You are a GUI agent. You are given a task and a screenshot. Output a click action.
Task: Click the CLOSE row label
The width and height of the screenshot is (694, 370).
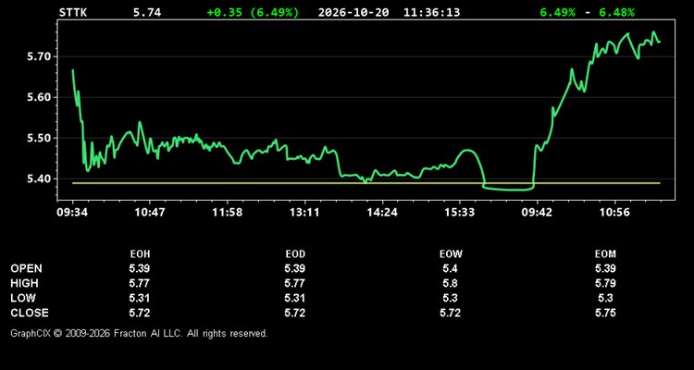click(30, 313)
